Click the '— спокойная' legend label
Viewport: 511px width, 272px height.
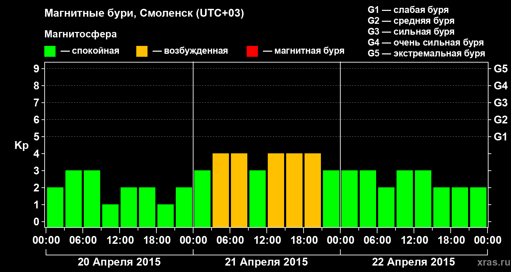[x=90, y=51]
